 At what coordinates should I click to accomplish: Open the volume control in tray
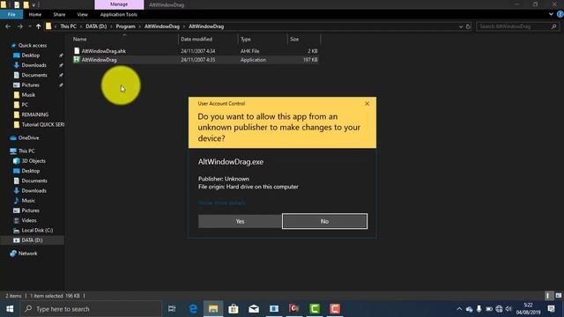pos(508,309)
